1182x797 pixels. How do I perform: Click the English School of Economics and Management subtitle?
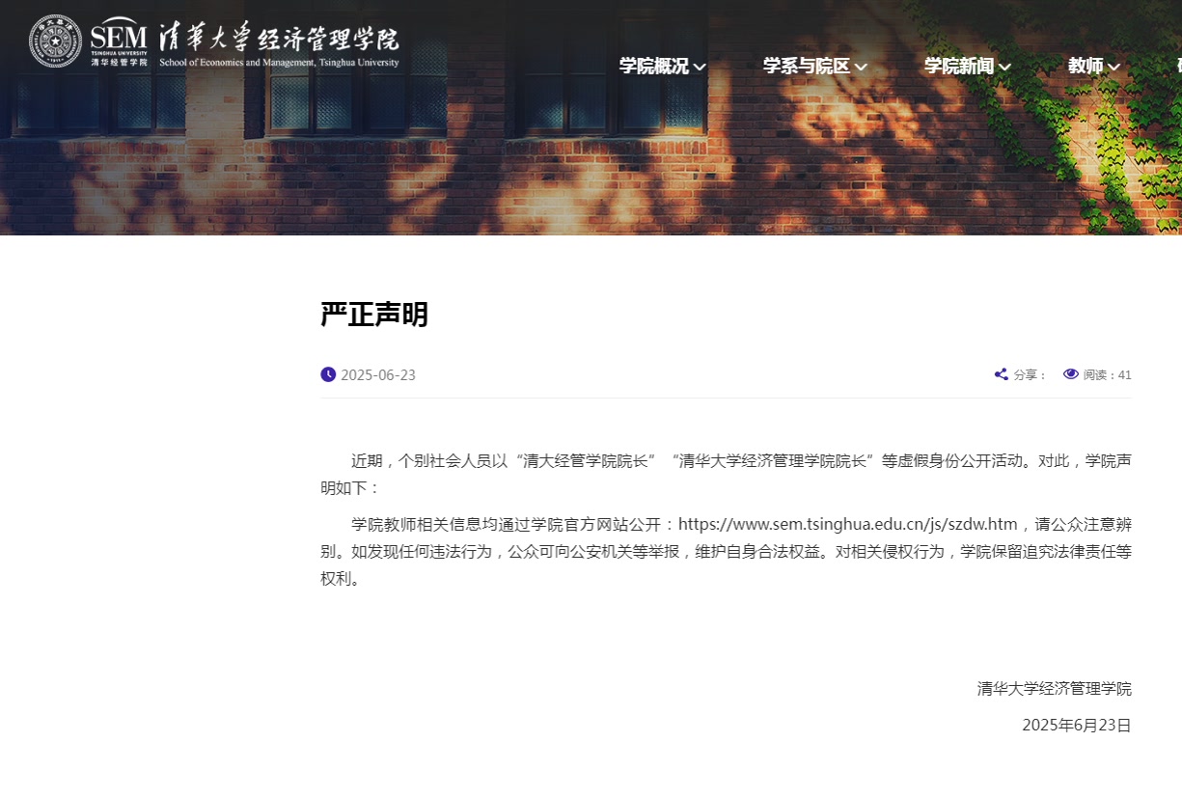(279, 63)
